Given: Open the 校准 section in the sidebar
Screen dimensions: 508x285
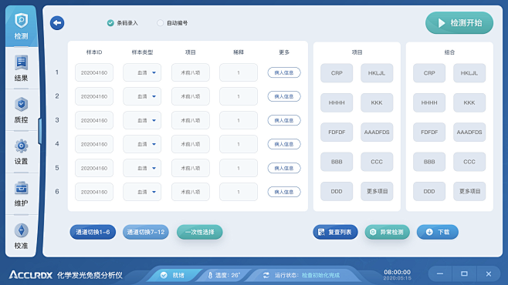Looking at the screenshot, I should pyautogui.click(x=21, y=236).
